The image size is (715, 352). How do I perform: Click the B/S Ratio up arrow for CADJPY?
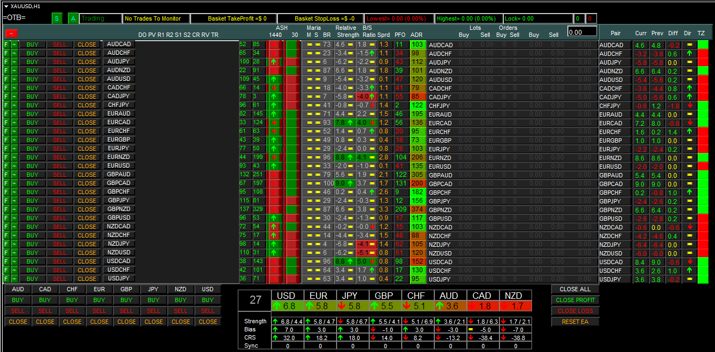tap(372, 97)
